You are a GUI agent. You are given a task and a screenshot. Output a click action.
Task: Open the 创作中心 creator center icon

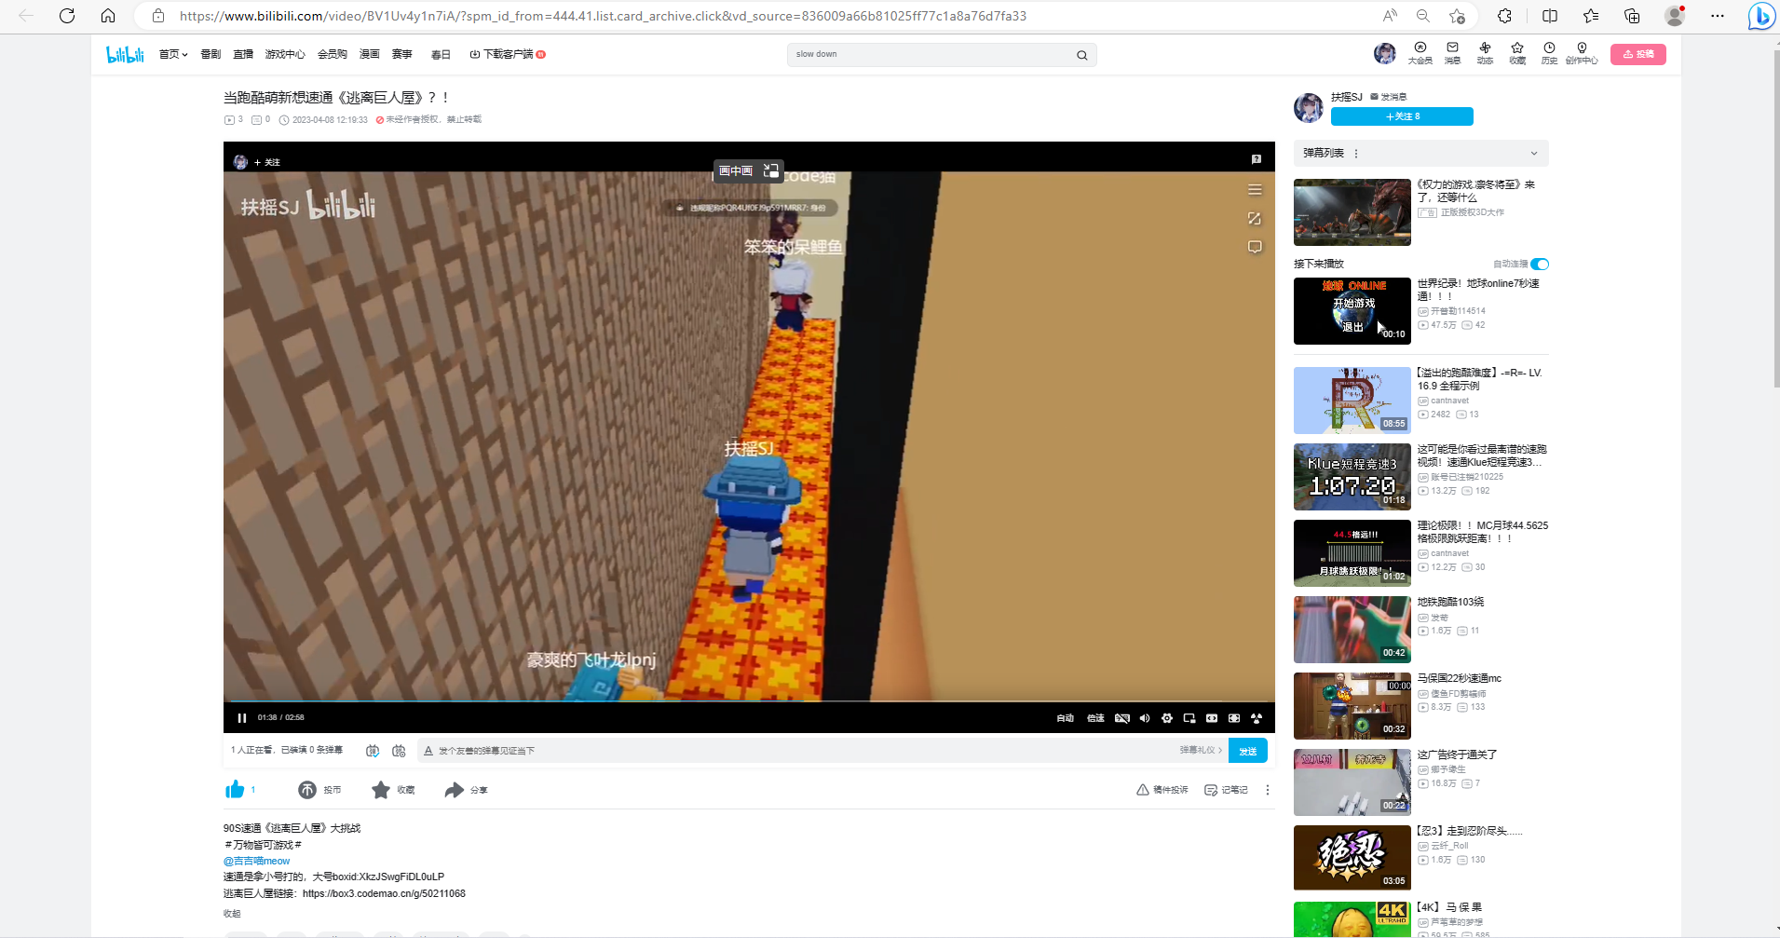point(1582,53)
